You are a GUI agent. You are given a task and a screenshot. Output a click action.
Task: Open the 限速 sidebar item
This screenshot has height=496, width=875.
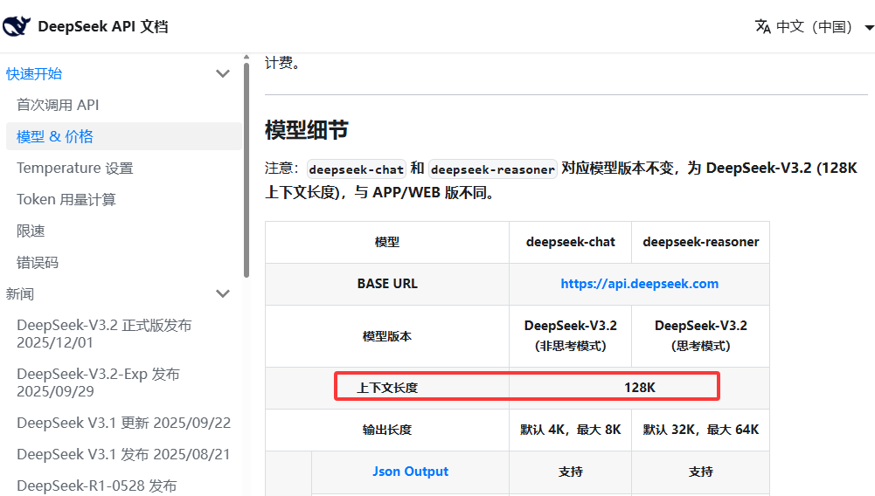tap(31, 231)
